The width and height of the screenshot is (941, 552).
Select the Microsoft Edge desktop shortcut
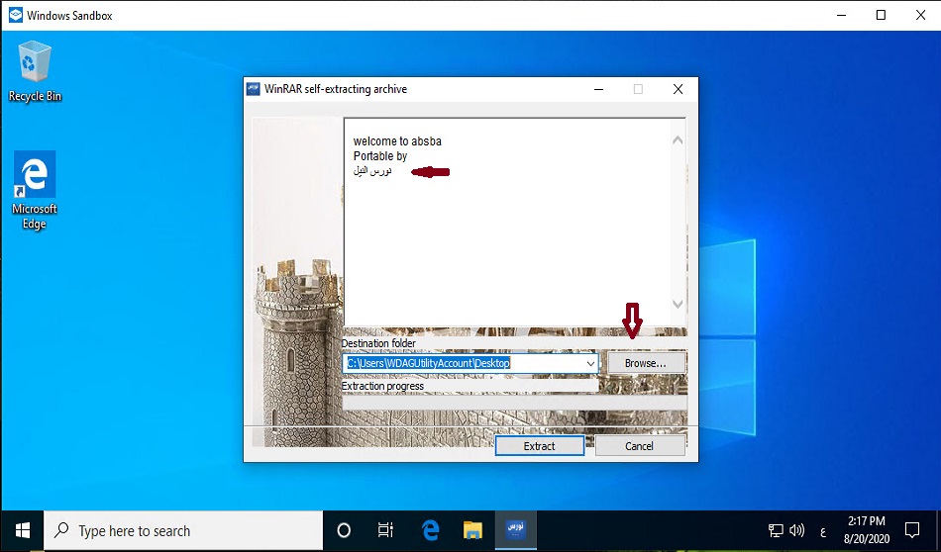coord(35,190)
